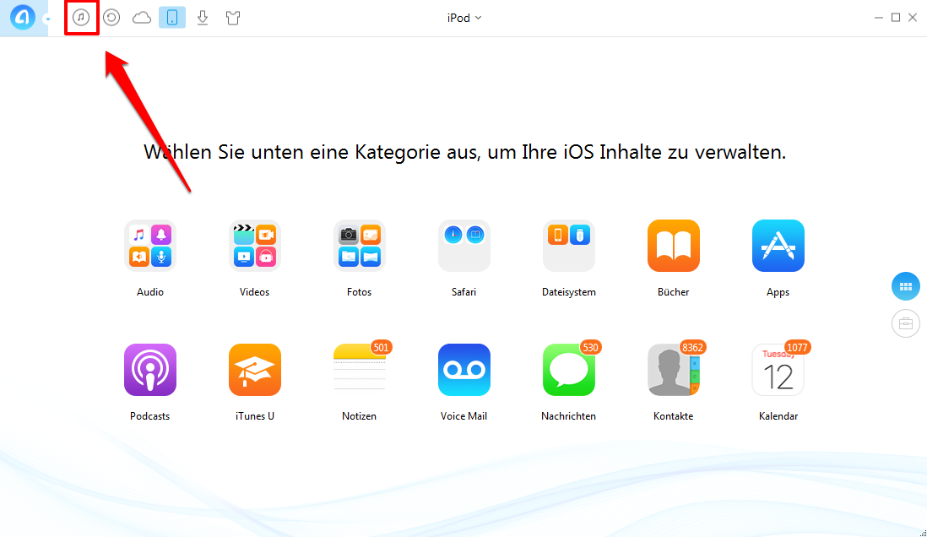Open the Bücher category
This screenshot has height=537, width=927.
pyautogui.click(x=674, y=246)
